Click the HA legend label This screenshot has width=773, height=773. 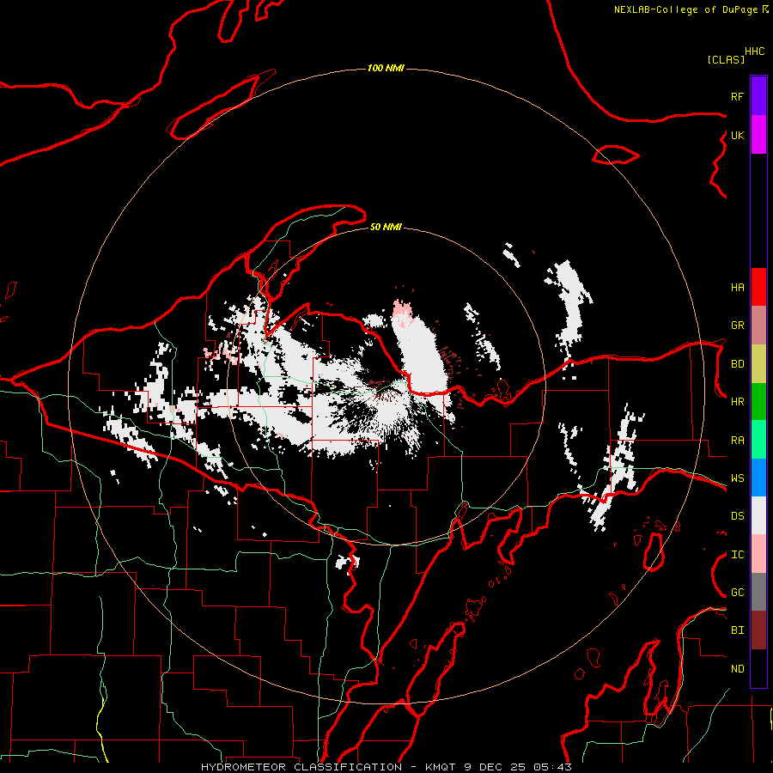pyautogui.click(x=737, y=288)
